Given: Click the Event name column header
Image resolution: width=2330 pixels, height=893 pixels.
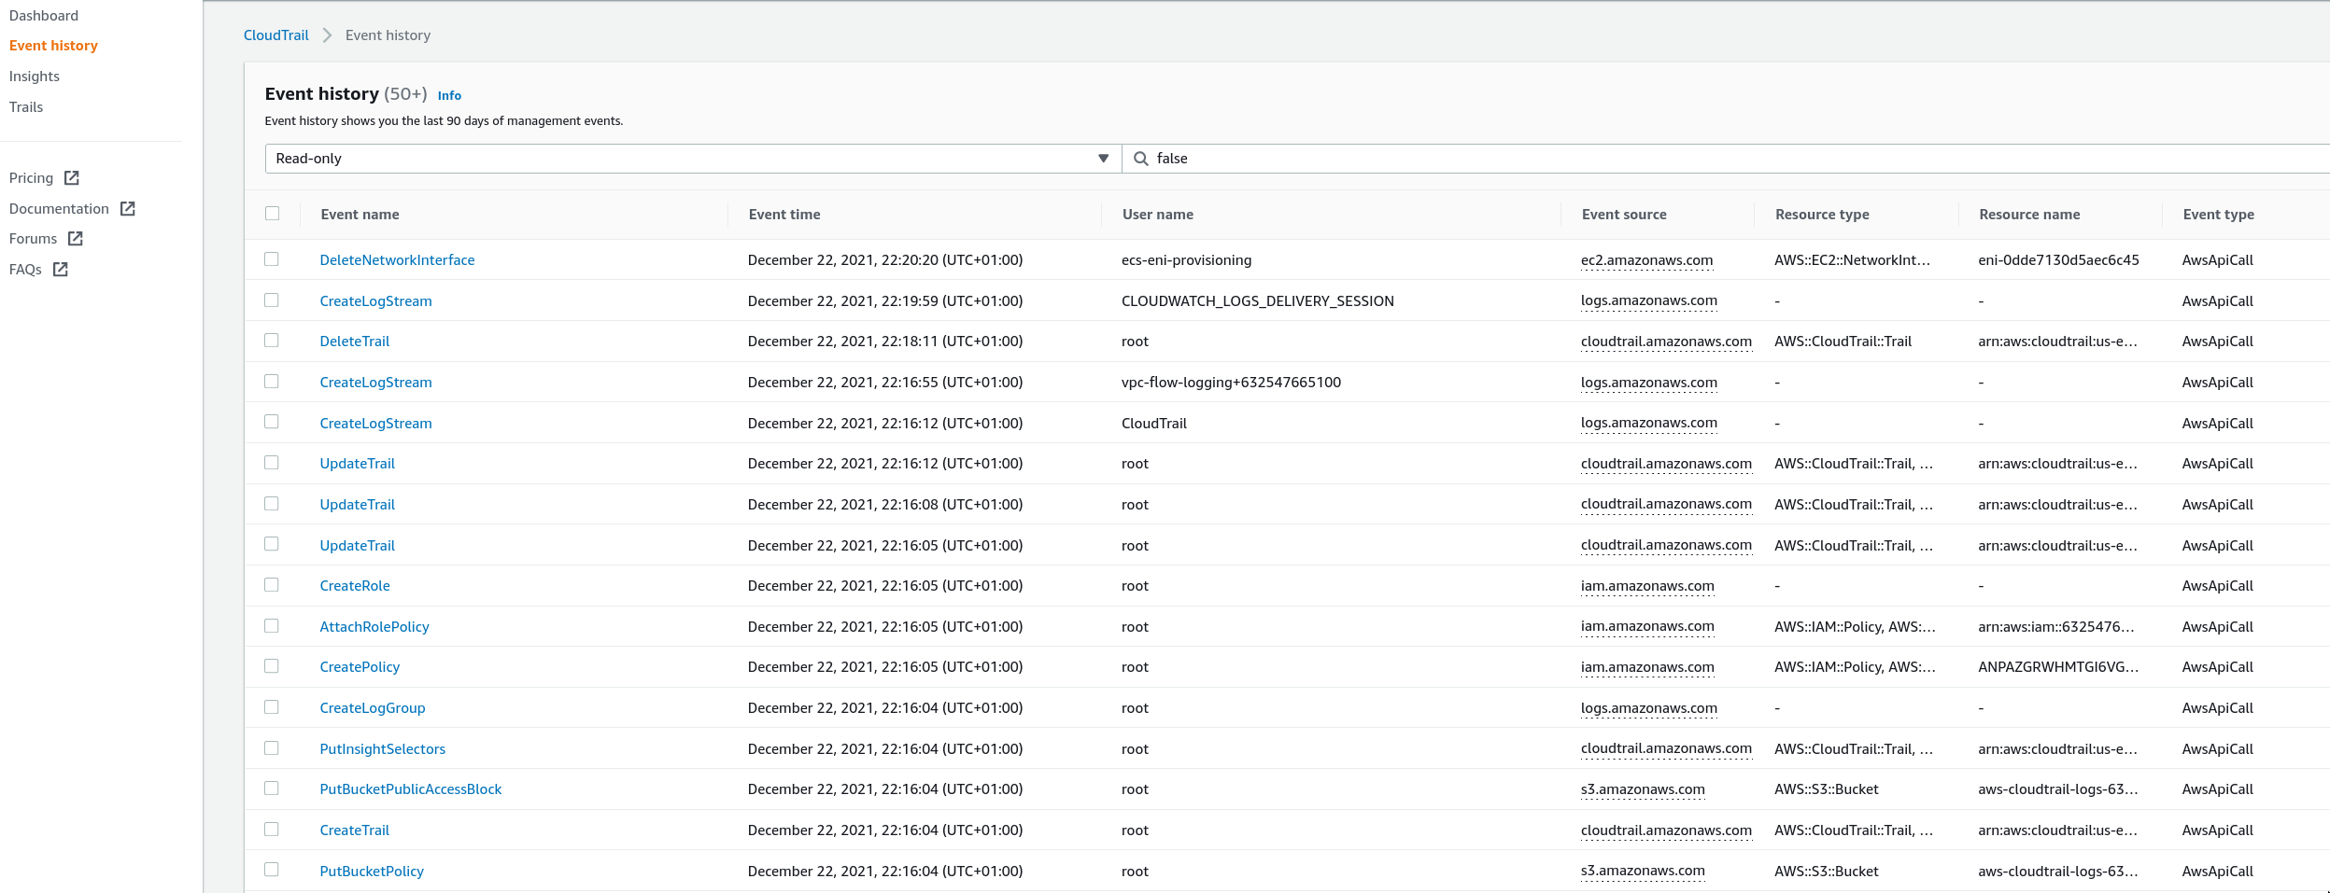Looking at the screenshot, I should (x=360, y=215).
